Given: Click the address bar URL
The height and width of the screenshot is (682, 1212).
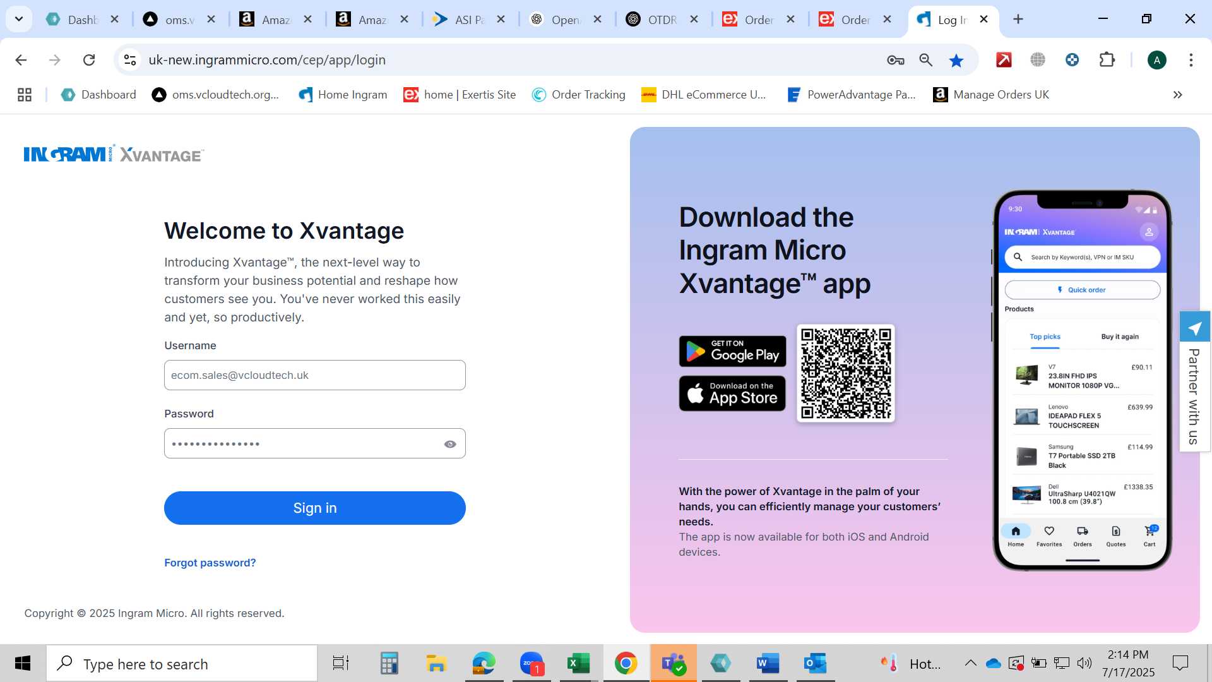Looking at the screenshot, I should pyautogui.click(x=267, y=60).
